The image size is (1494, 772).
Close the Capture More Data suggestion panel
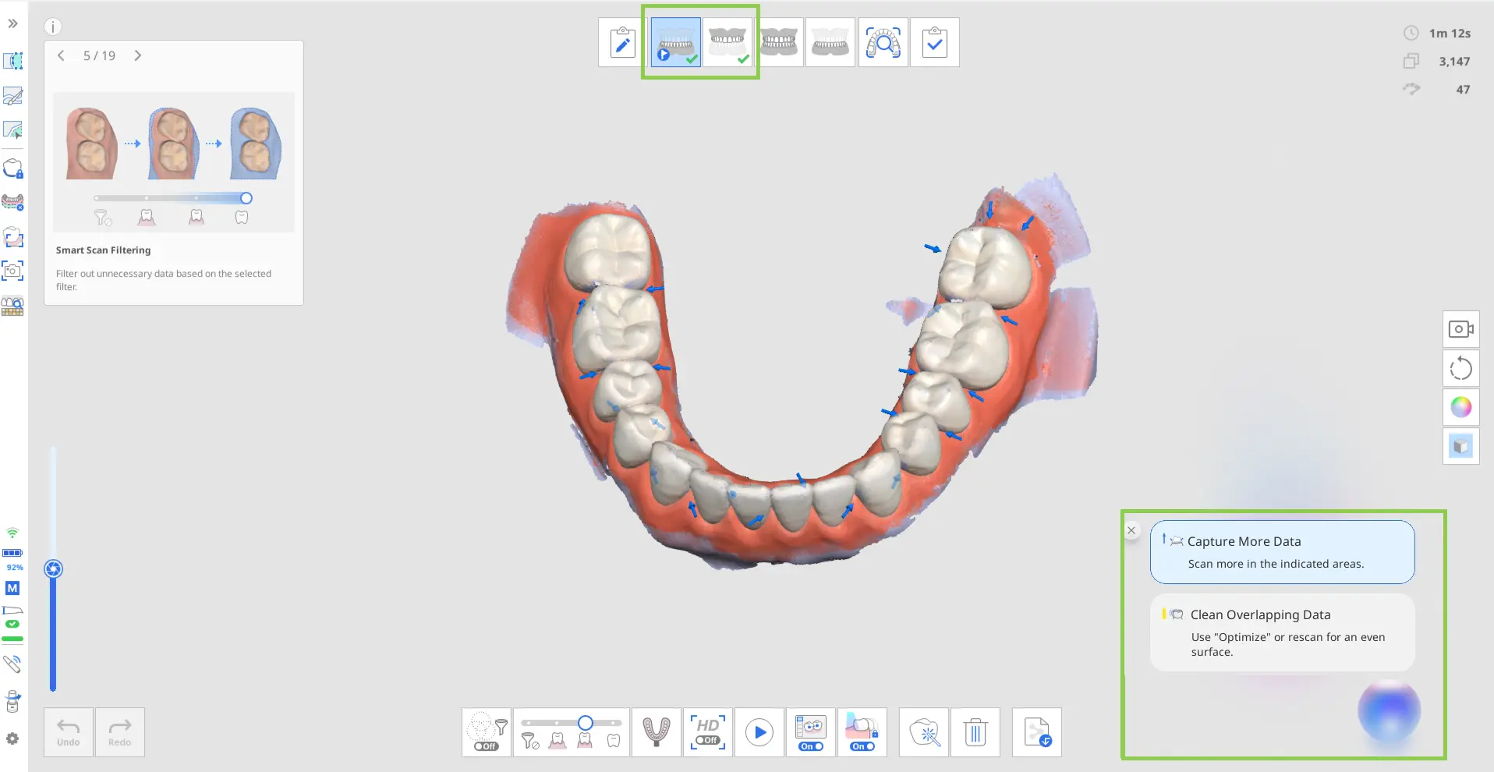pos(1131,530)
